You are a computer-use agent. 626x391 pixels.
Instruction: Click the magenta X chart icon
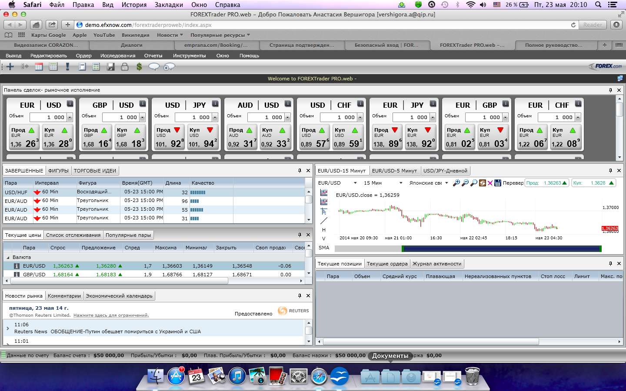point(490,183)
